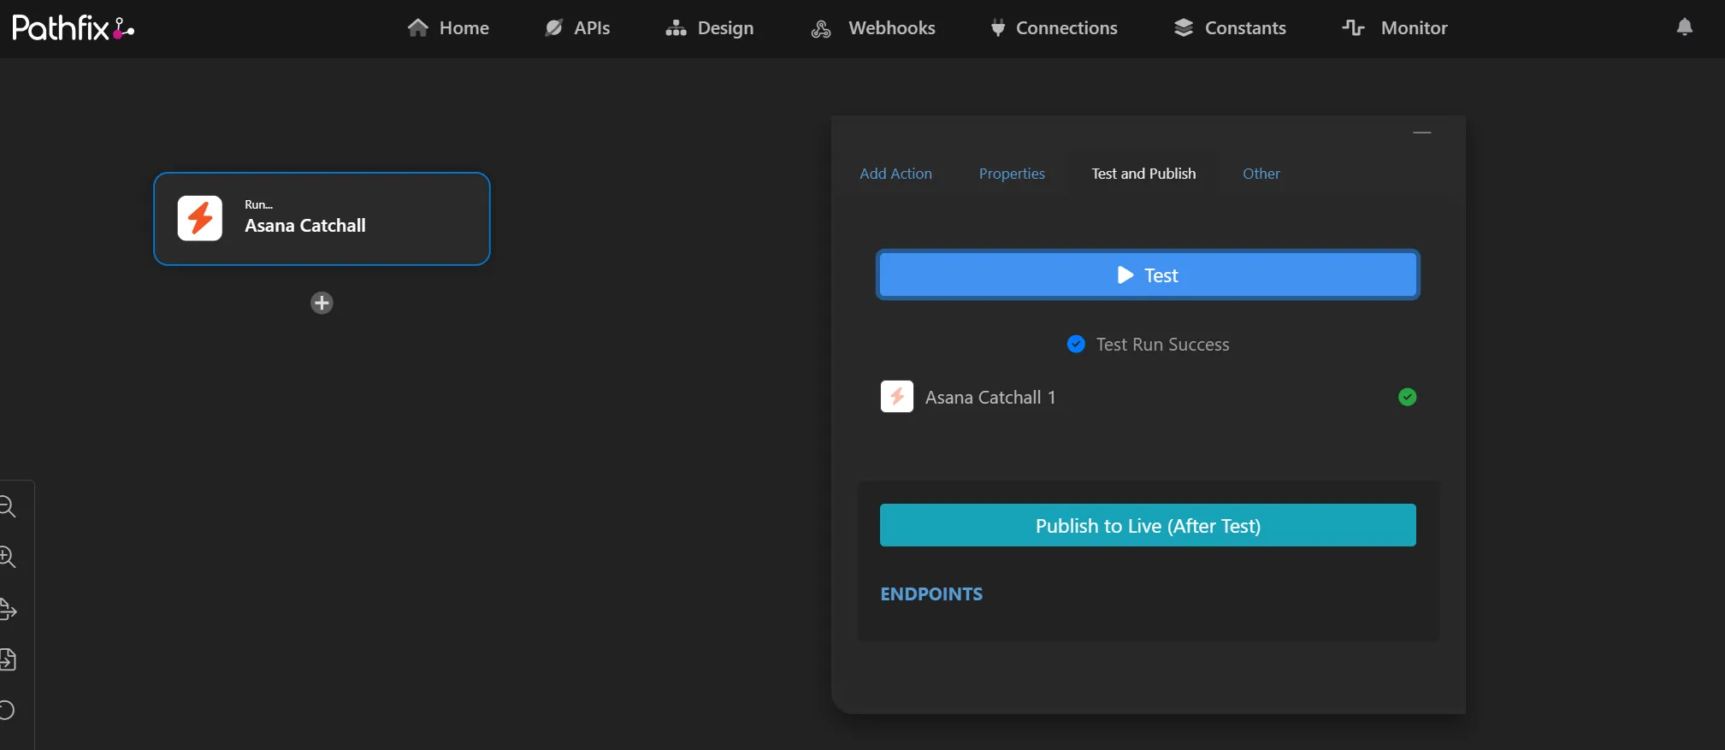Viewport: 1725px width, 750px height.
Task: Open the notifications bell
Action: click(x=1685, y=27)
